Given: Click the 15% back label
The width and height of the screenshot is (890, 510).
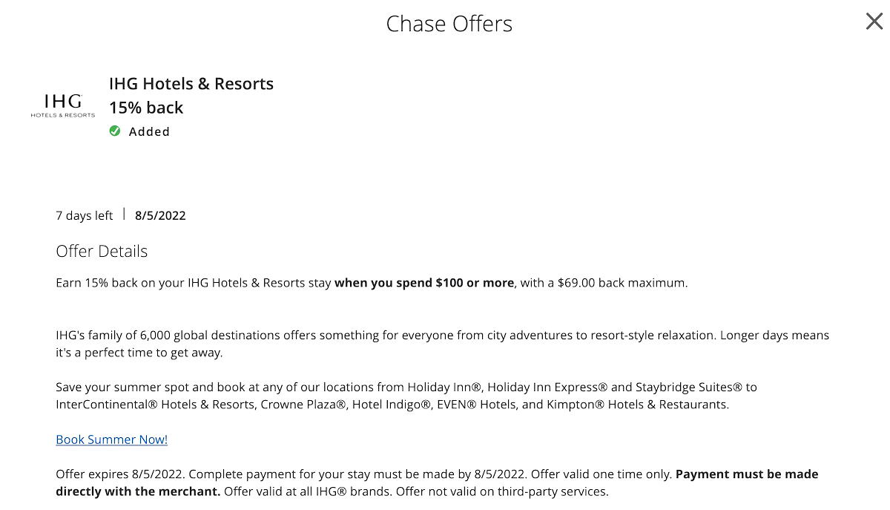Looking at the screenshot, I should [146, 107].
